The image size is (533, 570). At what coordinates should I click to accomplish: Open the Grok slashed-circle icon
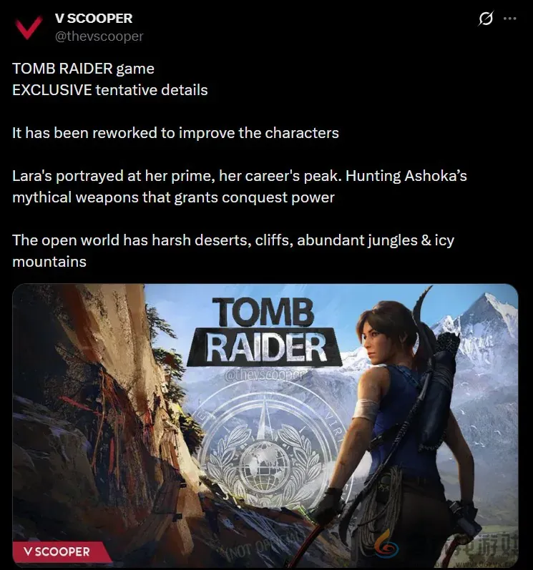click(486, 18)
